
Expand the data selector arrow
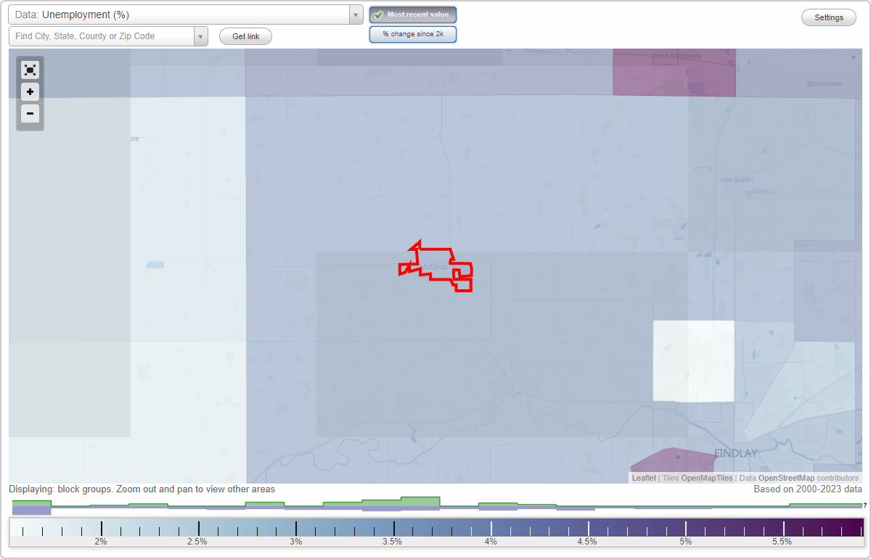(x=356, y=15)
